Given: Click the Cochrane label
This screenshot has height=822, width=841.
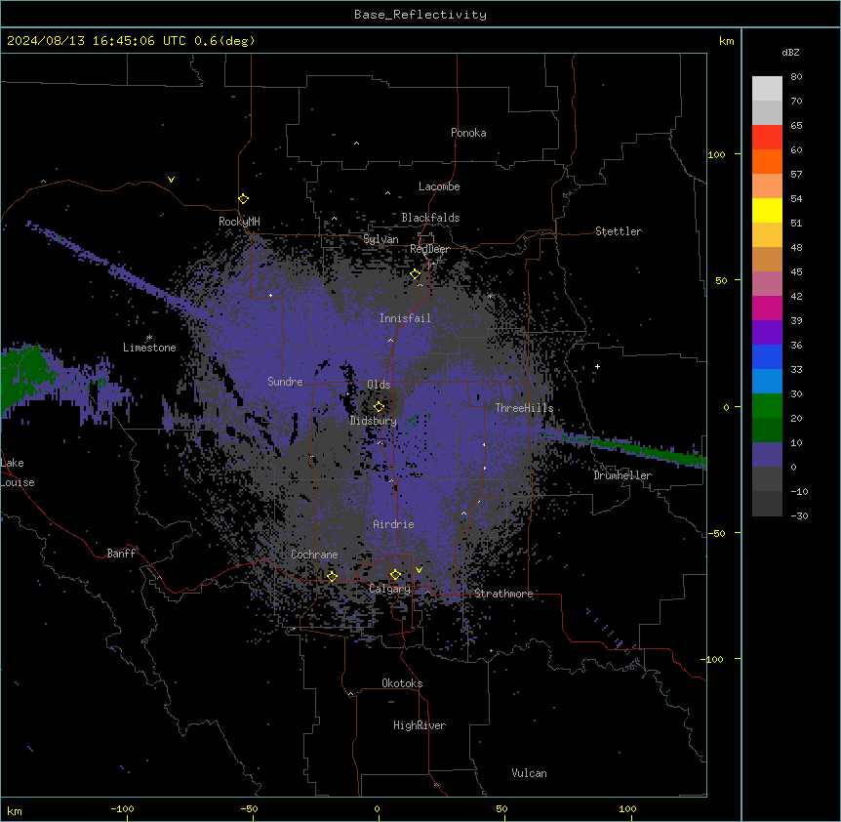Looking at the screenshot, I should coord(314,555).
